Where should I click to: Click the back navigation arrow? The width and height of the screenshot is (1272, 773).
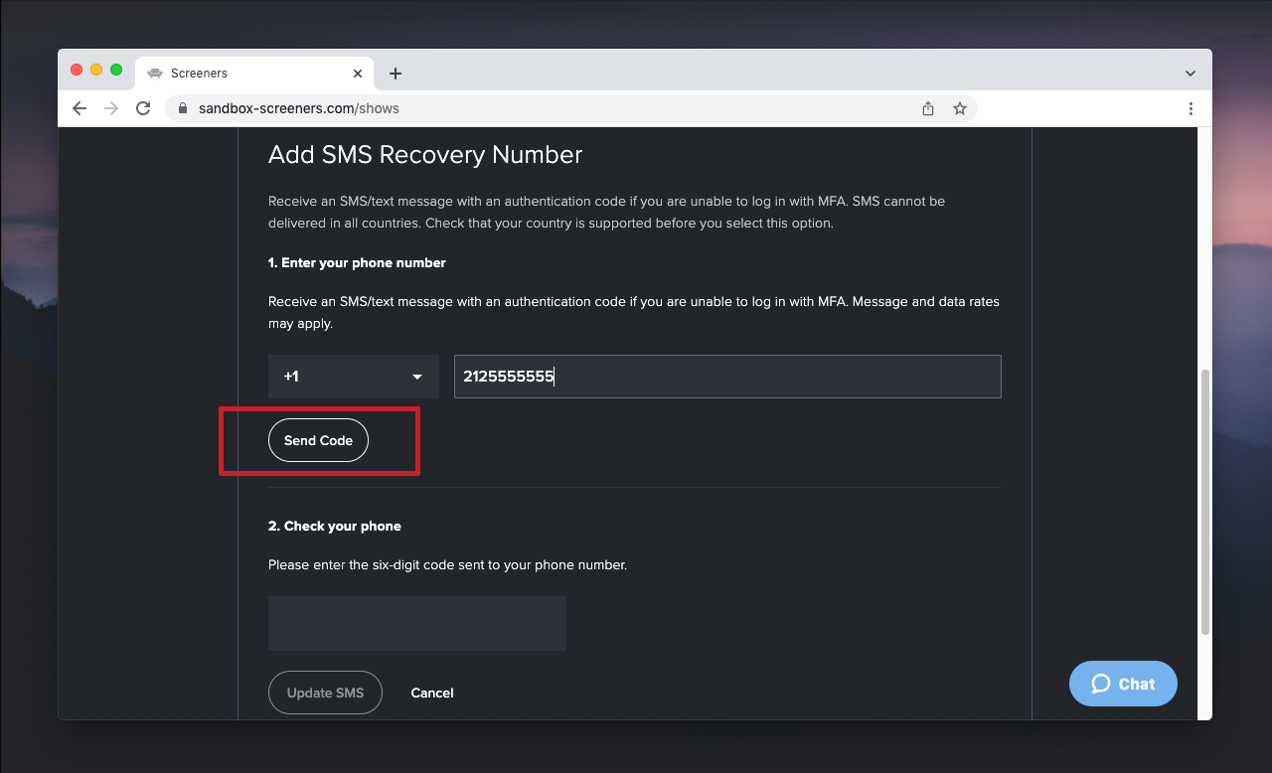[x=79, y=108]
